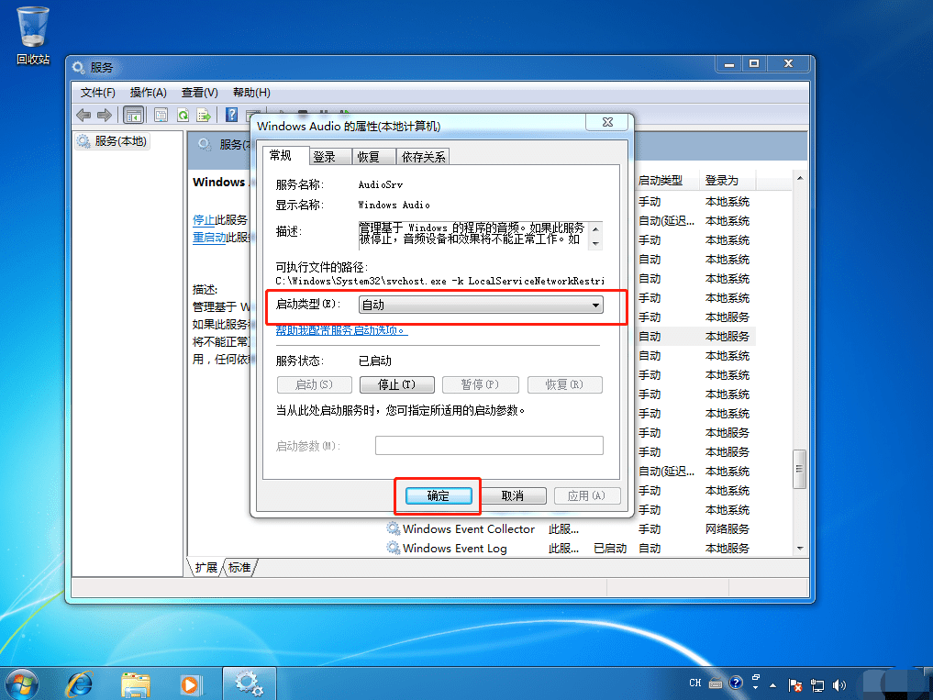Click the Export List toolbar icon

coord(205,115)
